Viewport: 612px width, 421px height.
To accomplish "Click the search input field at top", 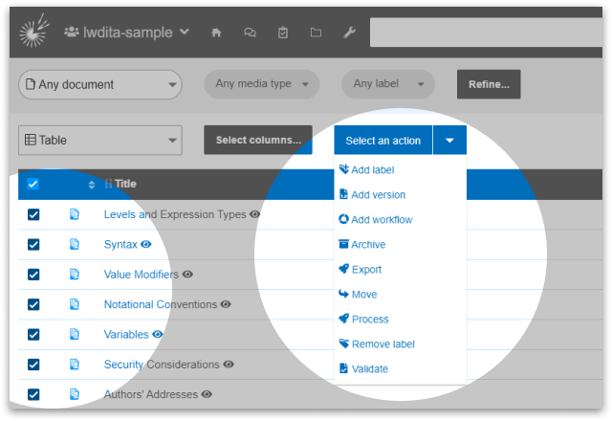I will [488, 33].
